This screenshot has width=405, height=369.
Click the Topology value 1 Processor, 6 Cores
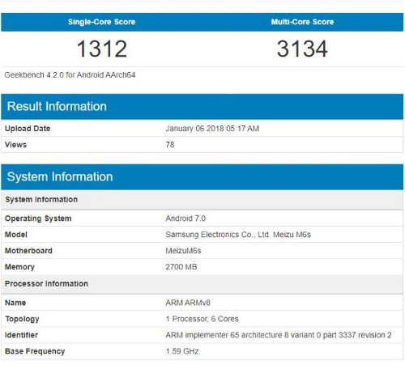pos(202,319)
